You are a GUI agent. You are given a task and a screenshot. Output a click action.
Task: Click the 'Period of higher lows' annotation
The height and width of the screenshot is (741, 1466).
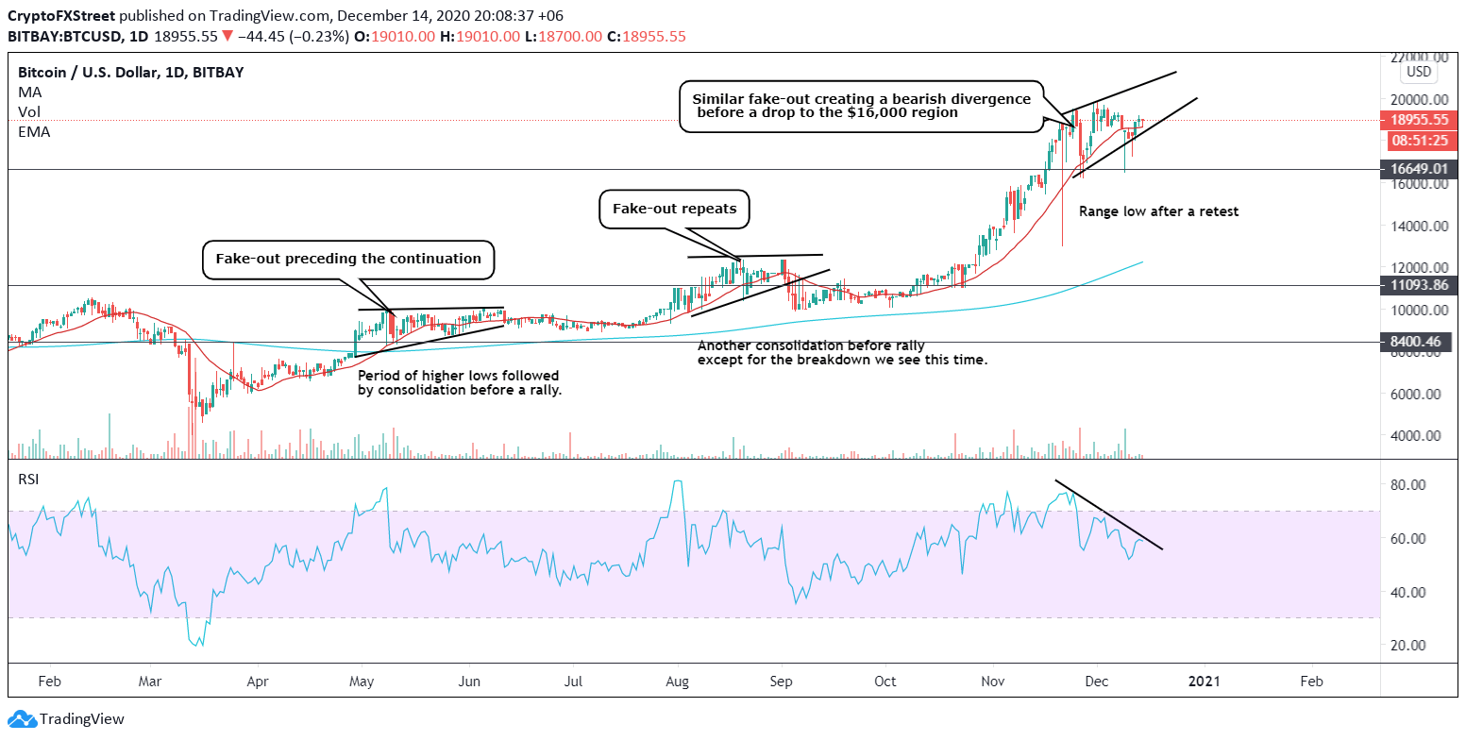[x=459, y=382]
